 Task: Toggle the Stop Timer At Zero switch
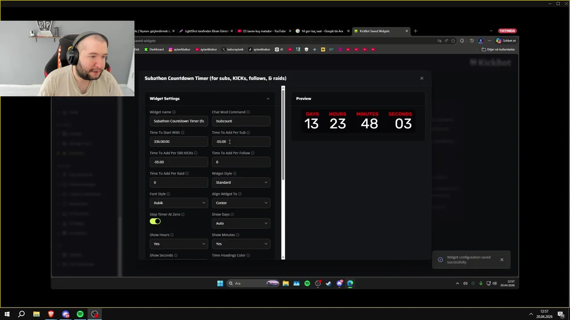click(155, 221)
